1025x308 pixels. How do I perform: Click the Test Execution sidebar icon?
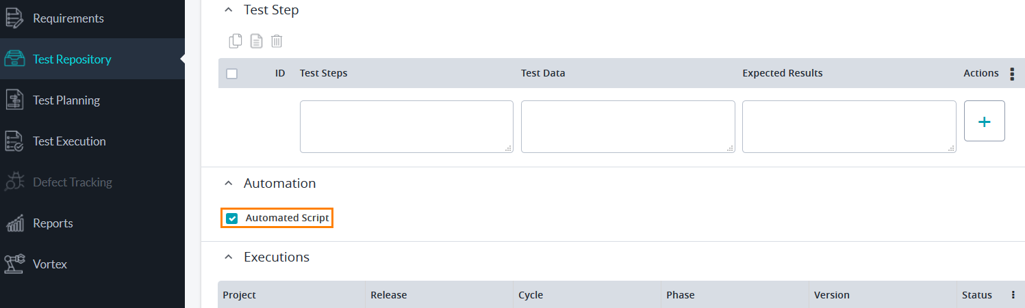click(14, 141)
